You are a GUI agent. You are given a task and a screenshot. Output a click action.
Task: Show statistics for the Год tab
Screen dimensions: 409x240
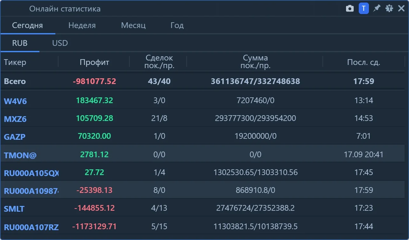tap(177, 25)
